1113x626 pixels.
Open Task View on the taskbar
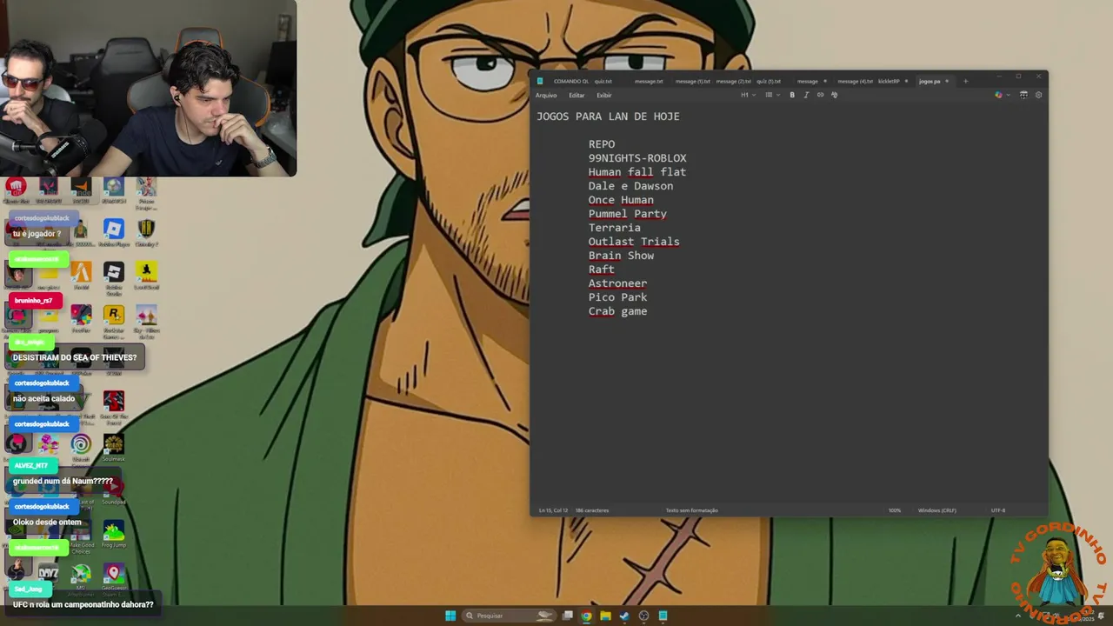(x=568, y=616)
